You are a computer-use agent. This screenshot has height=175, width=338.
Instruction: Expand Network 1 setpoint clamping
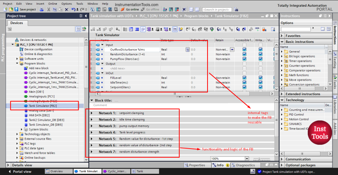tap(92, 113)
